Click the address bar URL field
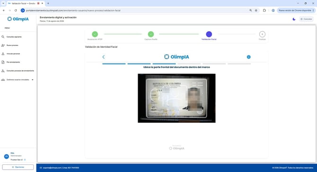Viewport: 317px width, 172px height. point(135,10)
